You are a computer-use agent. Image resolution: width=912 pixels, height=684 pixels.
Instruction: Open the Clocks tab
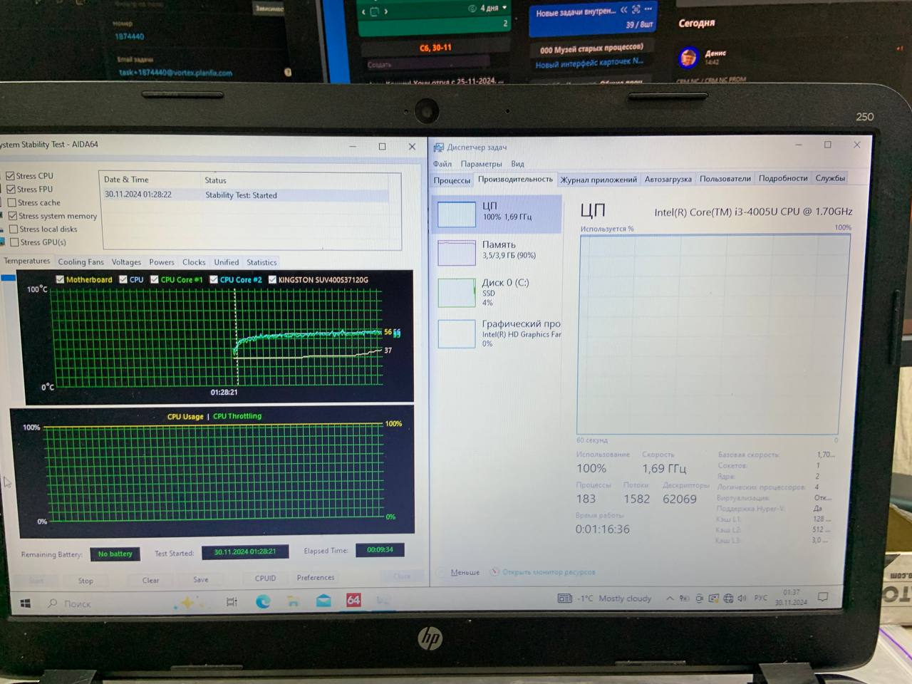pyautogui.click(x=194, y=262)
